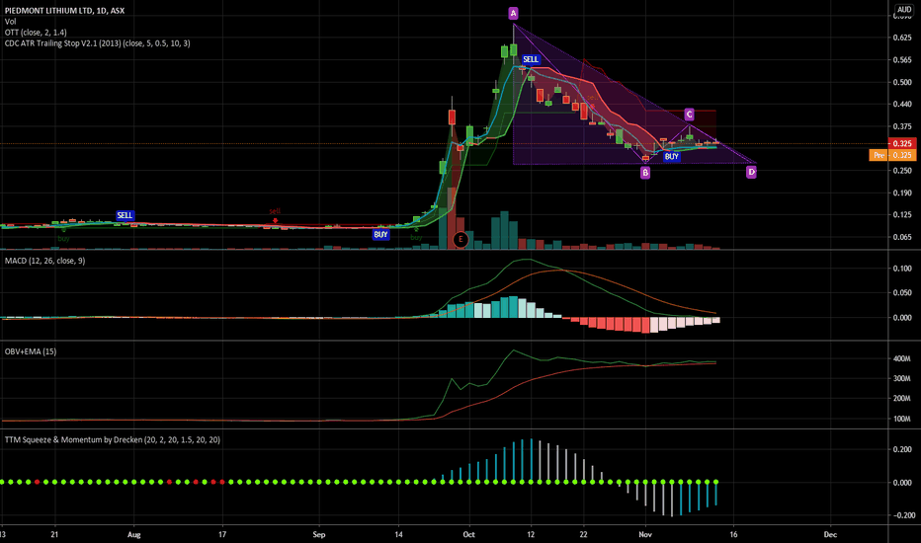Viewport: 921px width, 543px height.
Task: Select the purple C pattern point marker
Action: (x=689, y=115)
